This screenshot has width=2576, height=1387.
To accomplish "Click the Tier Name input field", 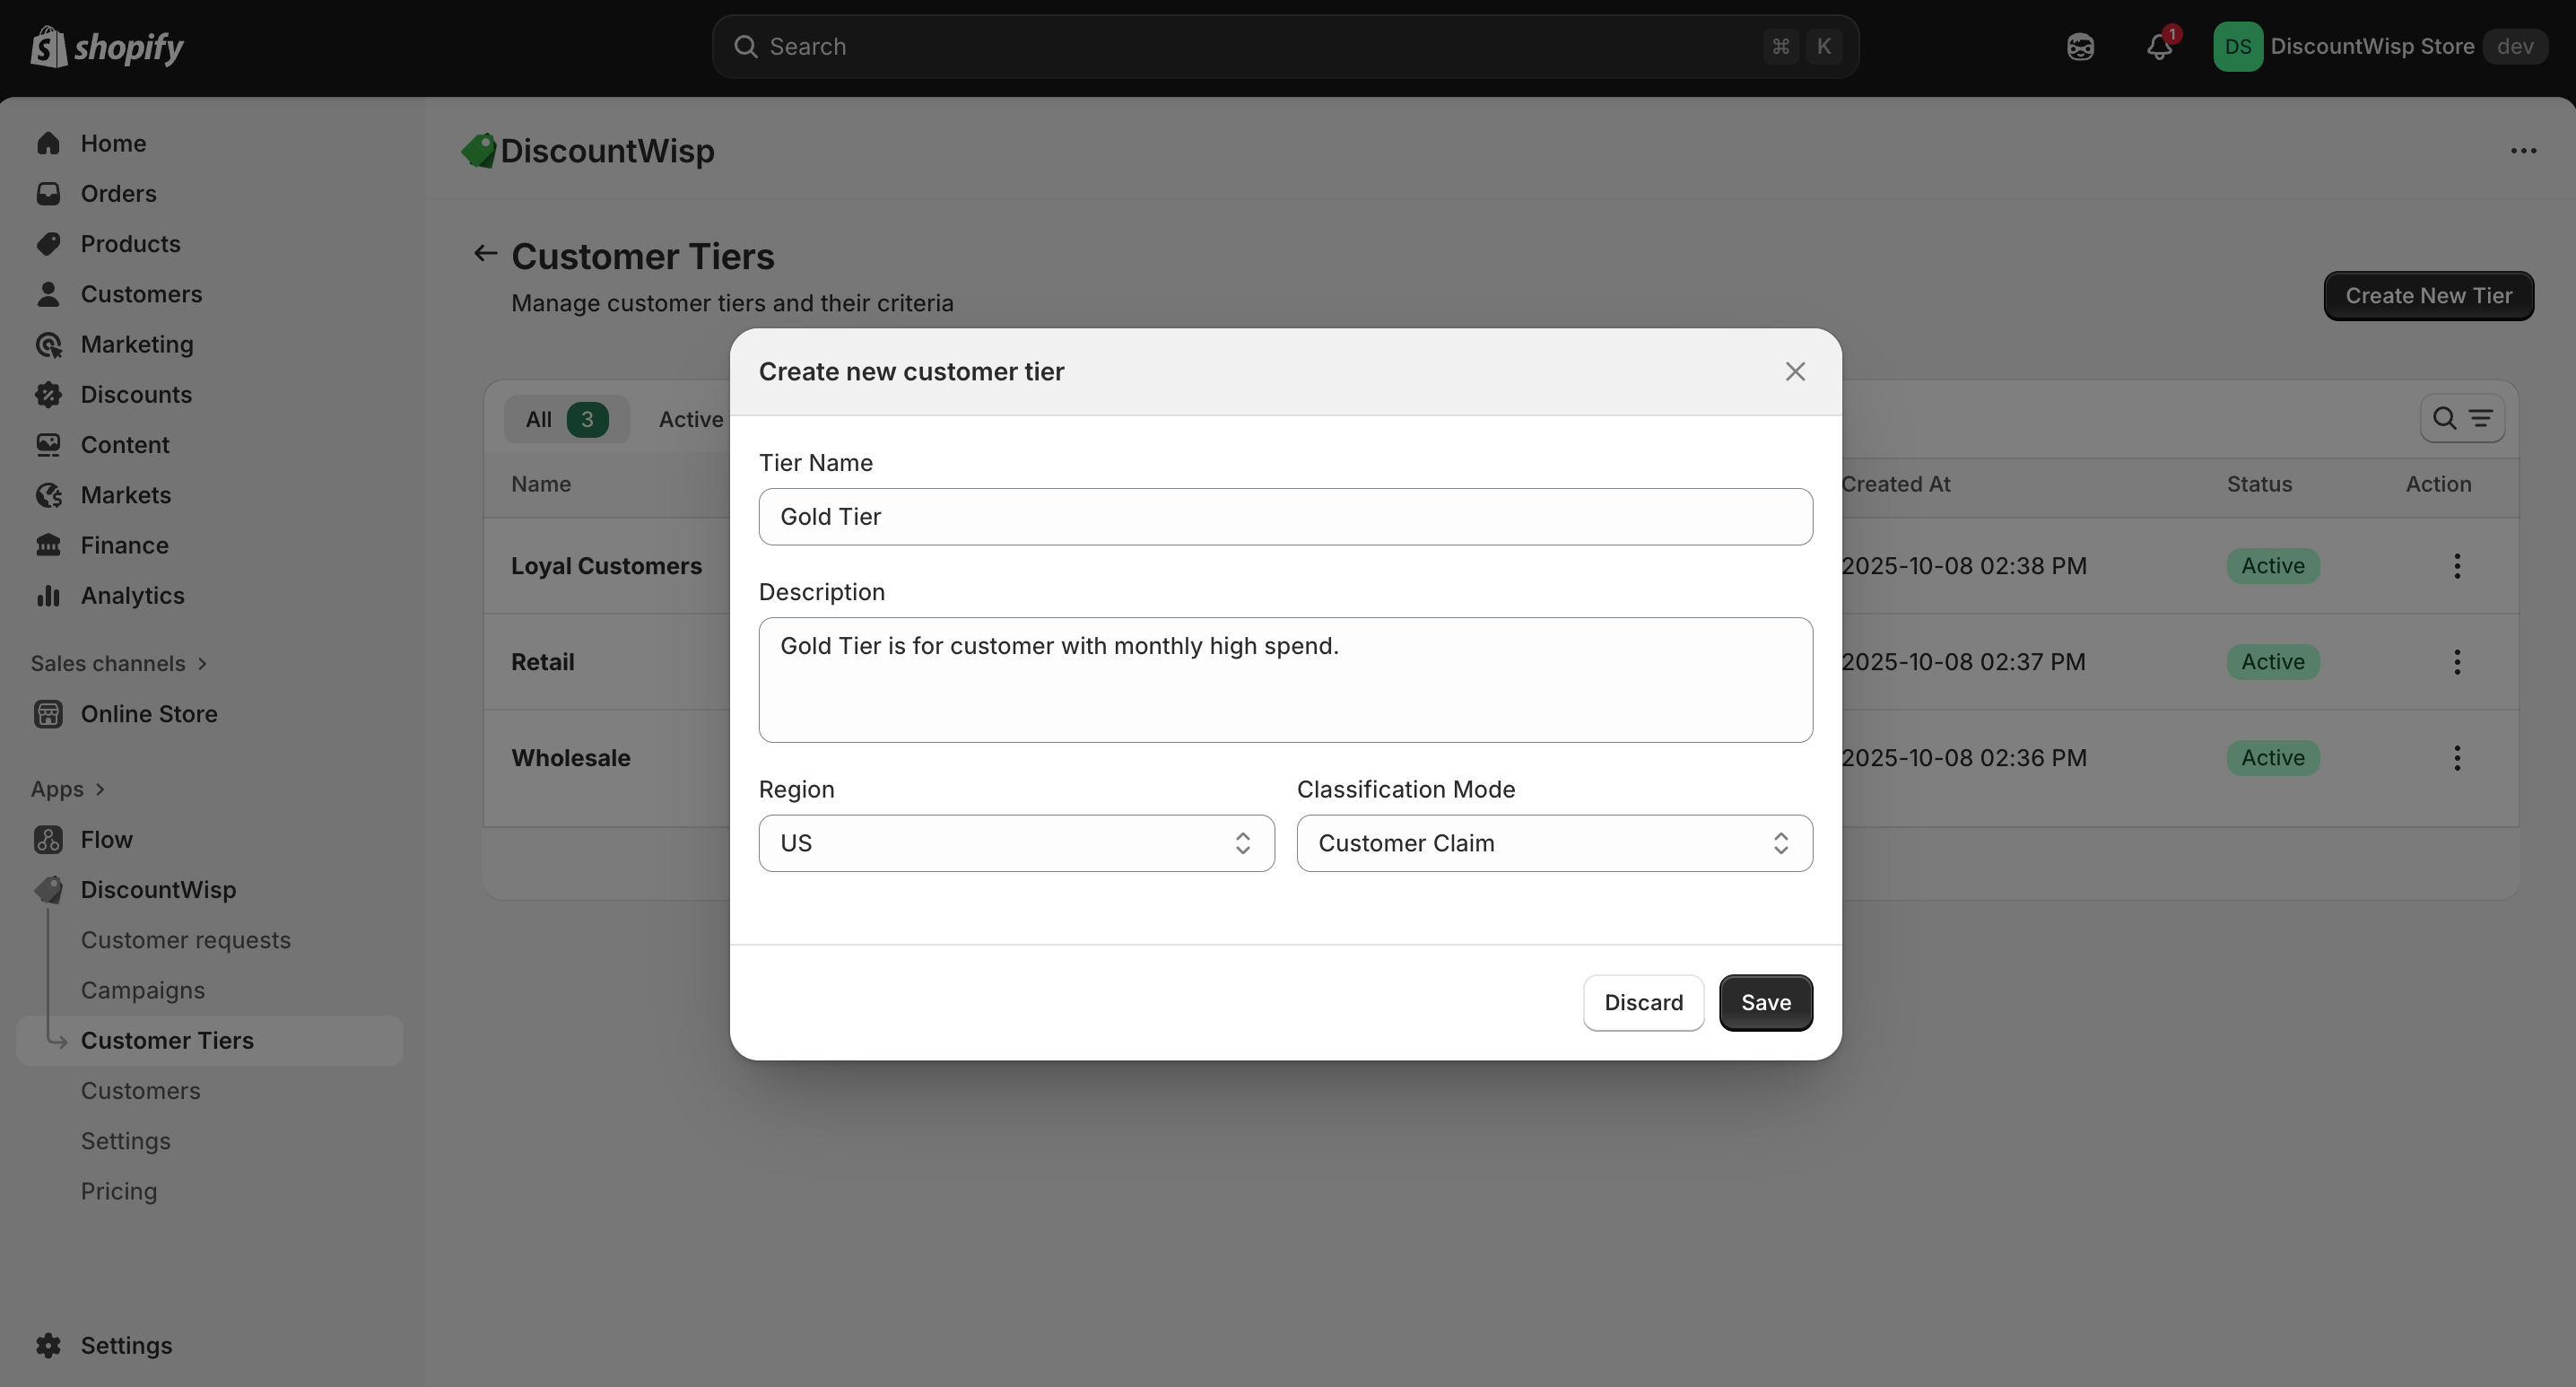I will (x=1285, y=517).
